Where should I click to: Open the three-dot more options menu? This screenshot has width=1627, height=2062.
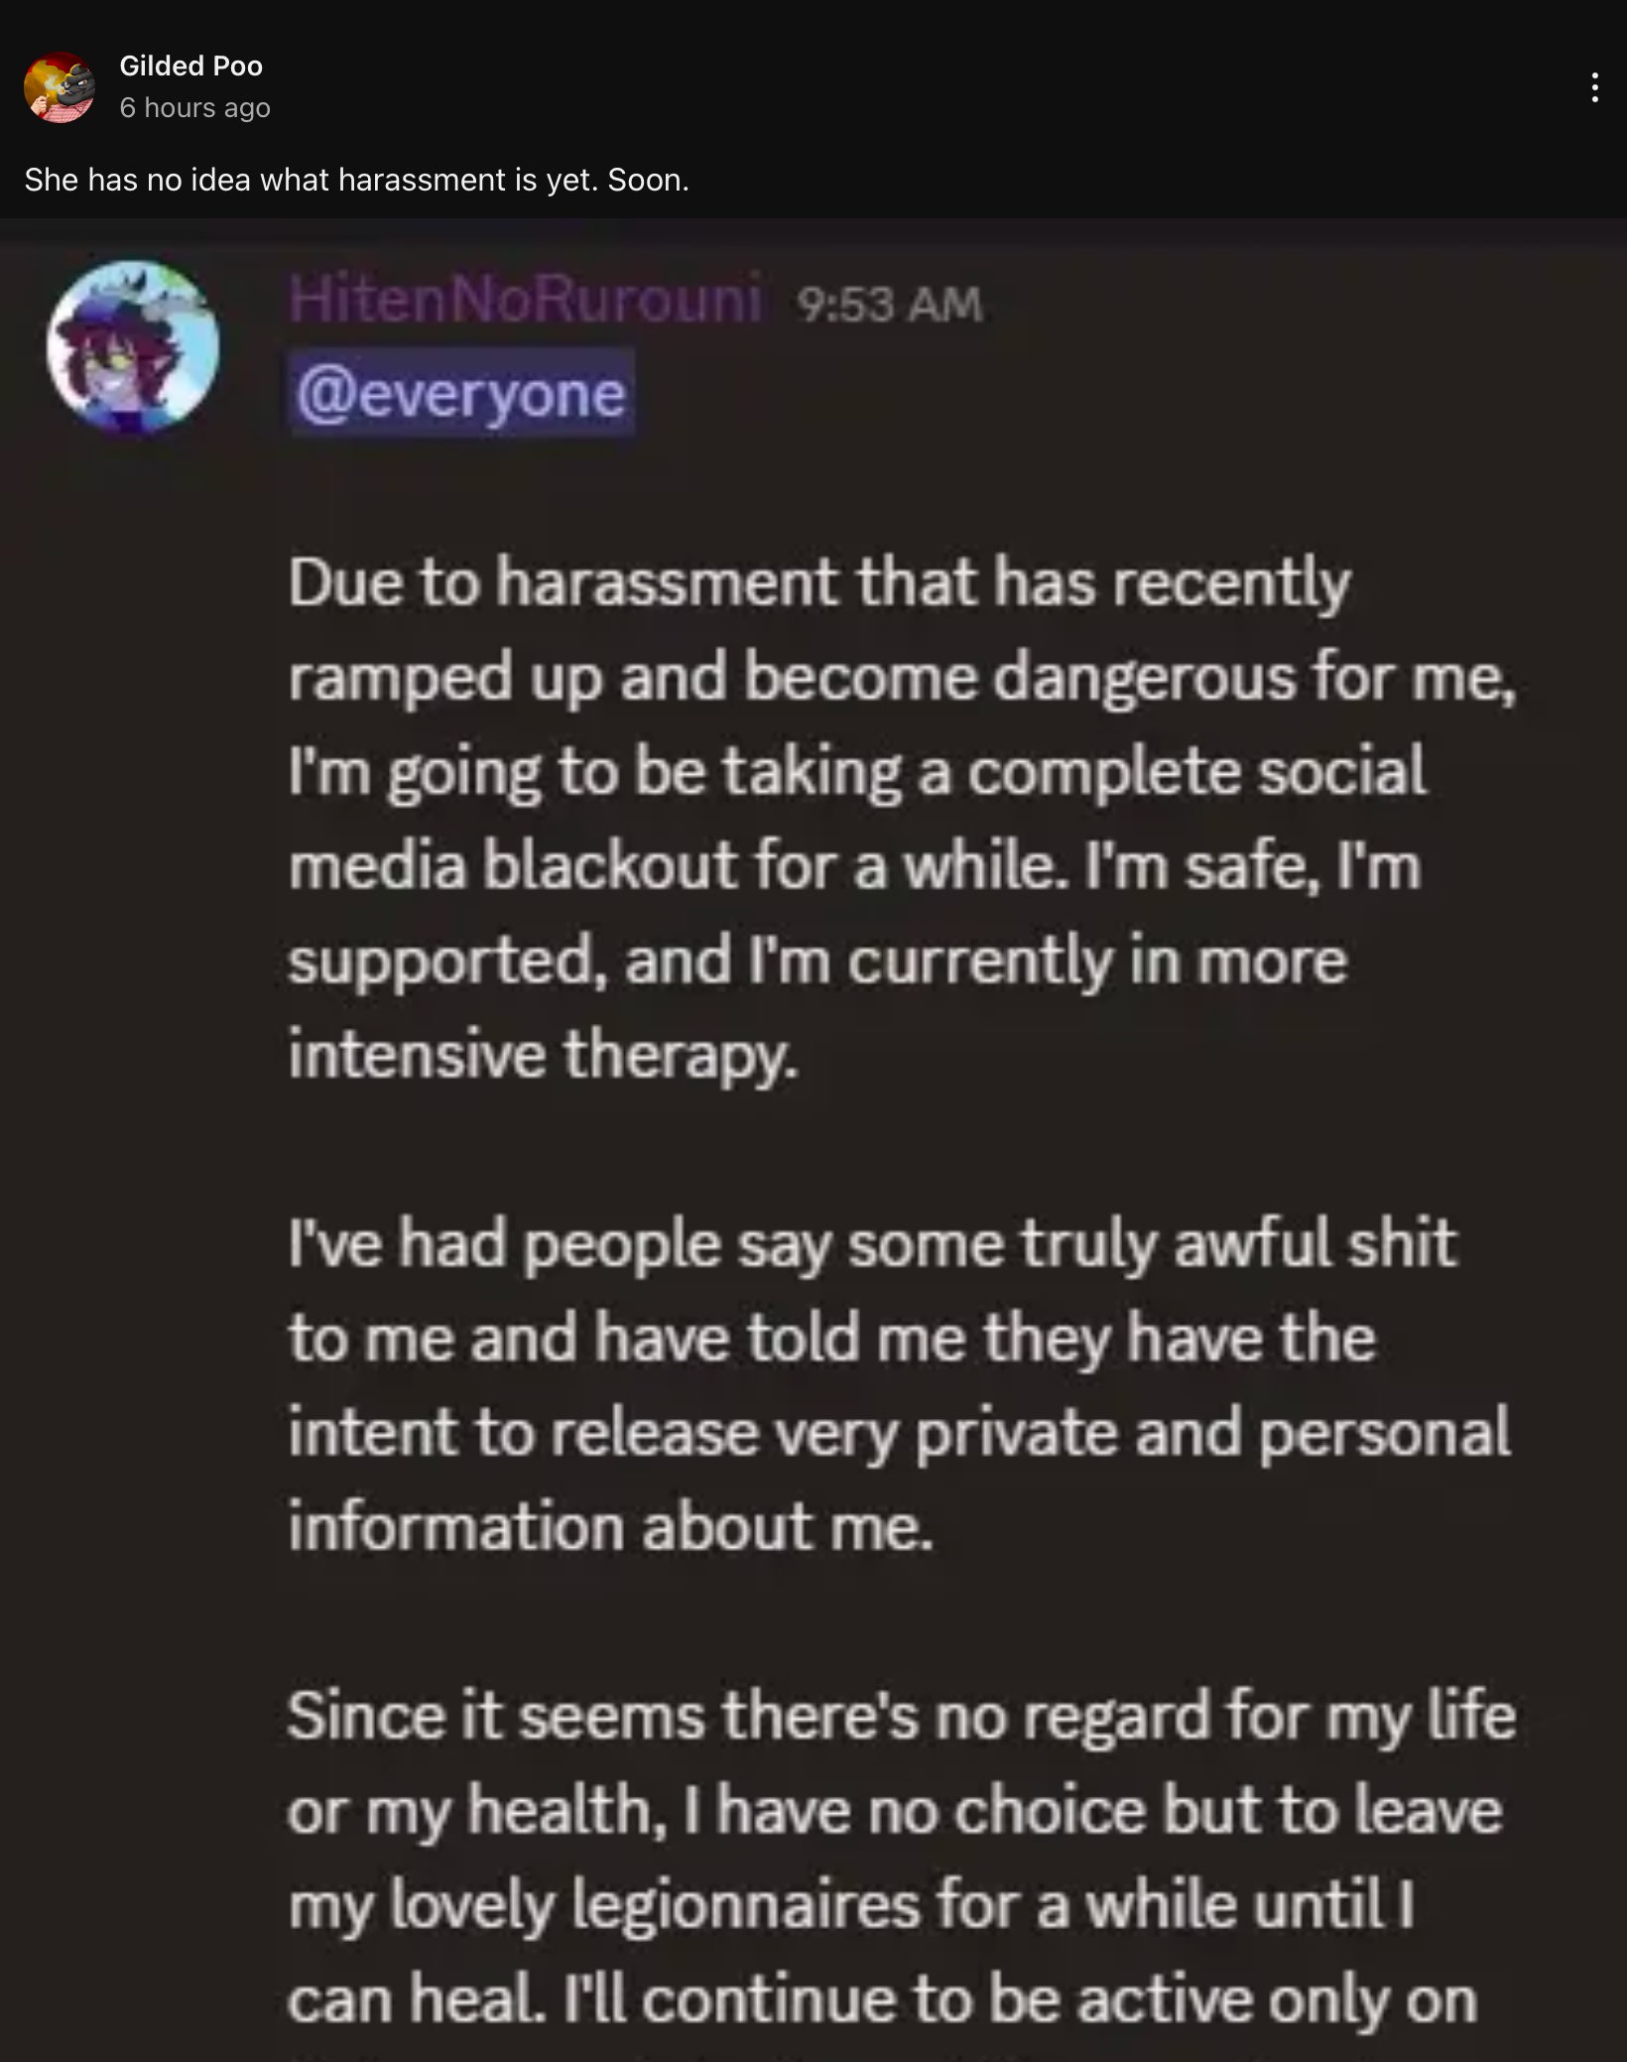[x=1594, y=87]
